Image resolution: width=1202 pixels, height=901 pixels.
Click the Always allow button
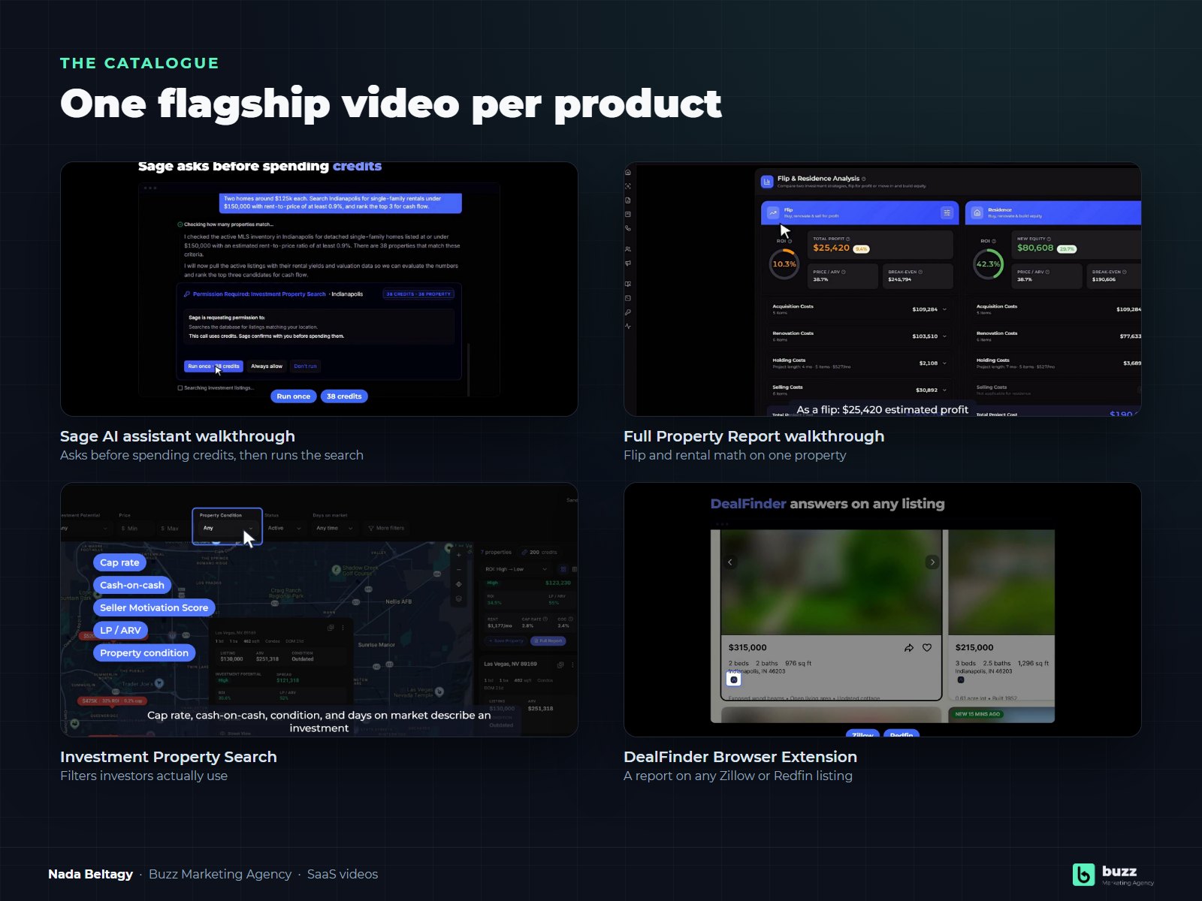(267, 366)
